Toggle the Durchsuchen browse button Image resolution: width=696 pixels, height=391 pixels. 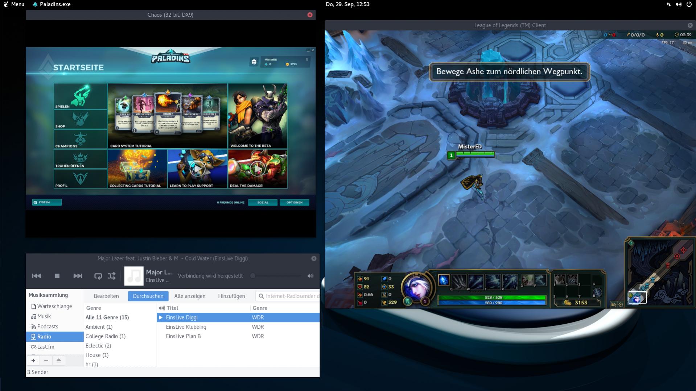148,296
